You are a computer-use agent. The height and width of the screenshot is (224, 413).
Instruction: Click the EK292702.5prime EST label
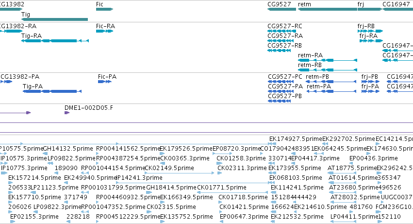coord(349,139)
